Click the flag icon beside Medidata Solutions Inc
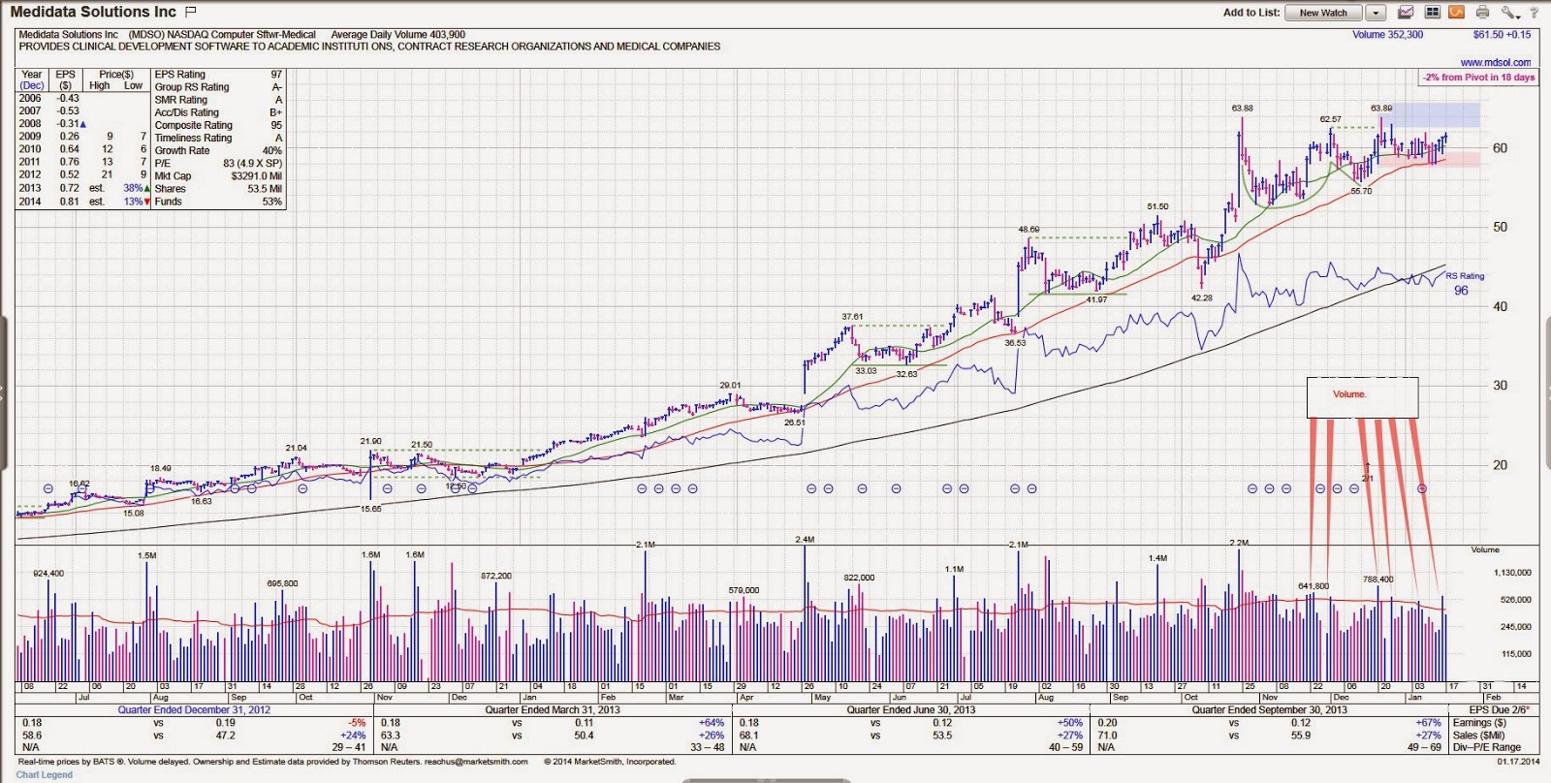Screen dimensions: 1551x783 (x=191, y=12)
